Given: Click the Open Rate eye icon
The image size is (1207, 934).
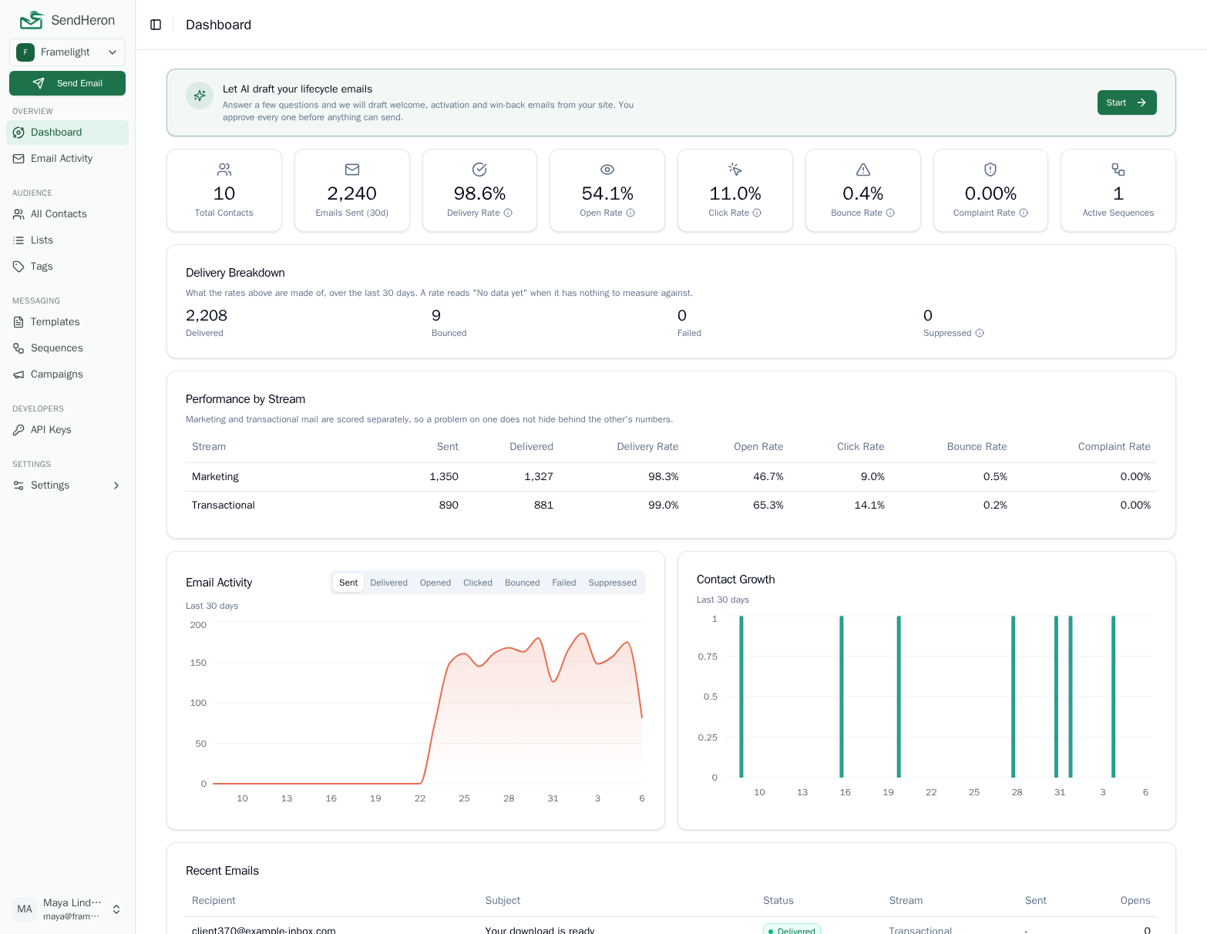Looking at the screenshot, I should pyautogui.click(x=607, y=170).
